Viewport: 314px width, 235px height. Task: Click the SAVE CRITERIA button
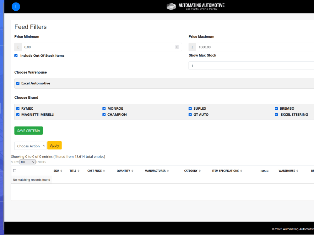click(x=29, y=130)
